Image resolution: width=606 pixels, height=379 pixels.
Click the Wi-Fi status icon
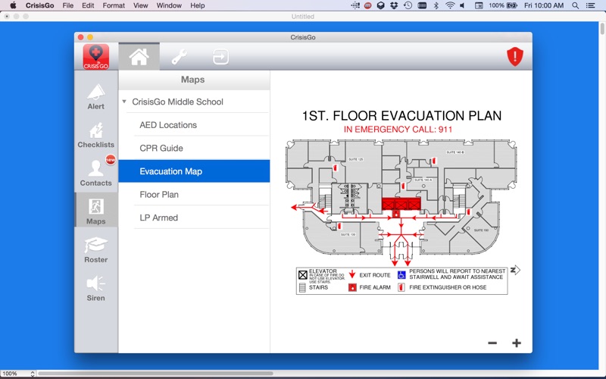click(450, 5)
